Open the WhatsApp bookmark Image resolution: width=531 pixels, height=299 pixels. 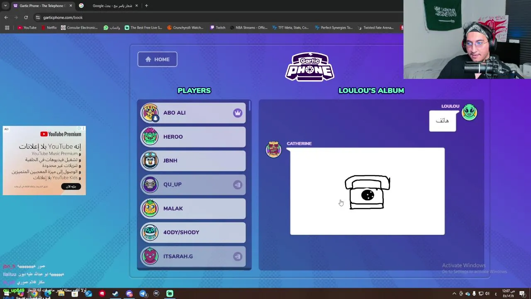click(112, 28)
